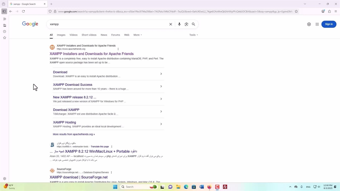Click inside the Google search field
The image size is (340, 191).
pos(106,24)
